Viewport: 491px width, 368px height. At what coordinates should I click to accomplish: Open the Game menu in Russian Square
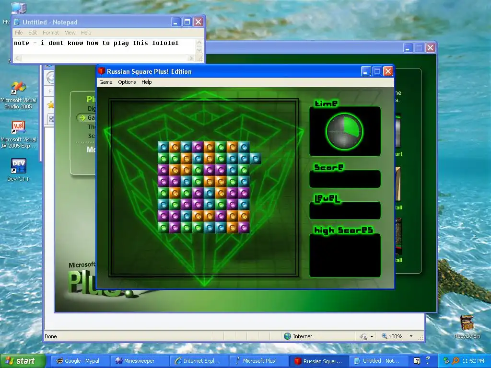pyautogui.click(x=106, y=82)
